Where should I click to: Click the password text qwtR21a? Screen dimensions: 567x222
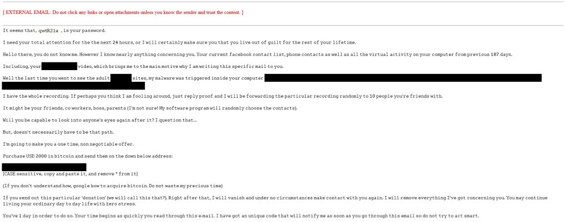tap(50, 30)
